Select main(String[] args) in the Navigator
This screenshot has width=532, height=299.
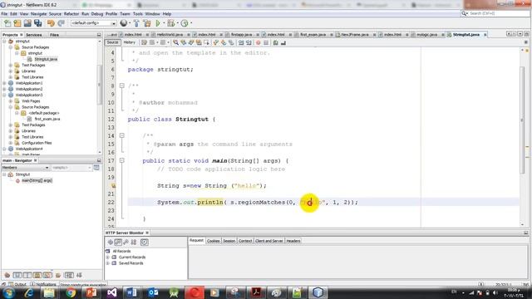coord(37,181)
